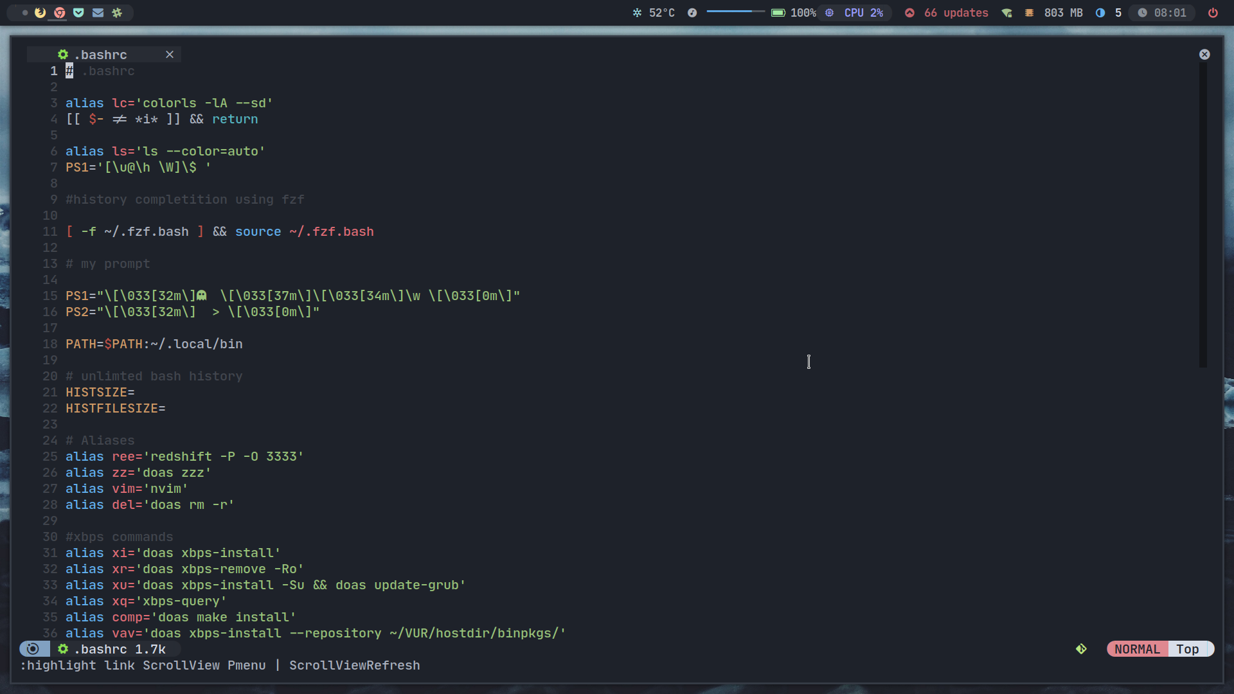
Task: Click NORMAL mode indicator in the statusline
Action: pyautogui.click(x=1137, y=649)
